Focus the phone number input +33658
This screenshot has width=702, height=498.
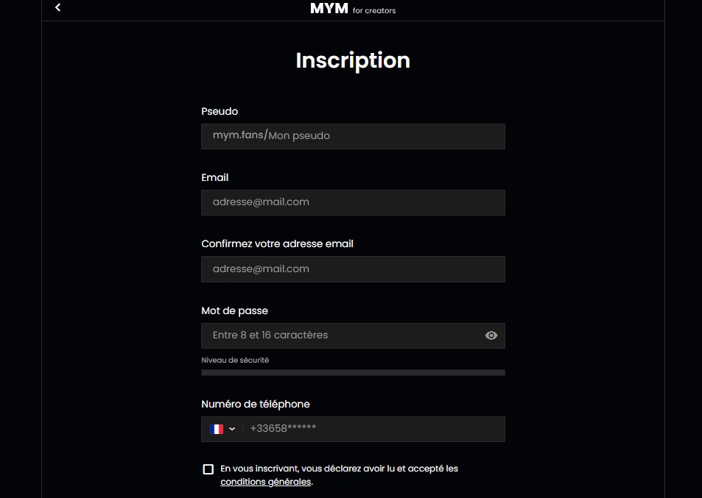coord(372,429)
